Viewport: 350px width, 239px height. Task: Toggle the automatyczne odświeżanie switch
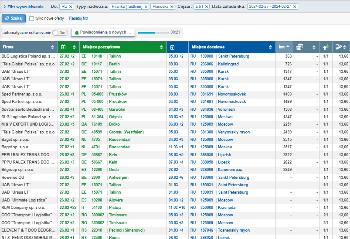(x=60, y=33)
